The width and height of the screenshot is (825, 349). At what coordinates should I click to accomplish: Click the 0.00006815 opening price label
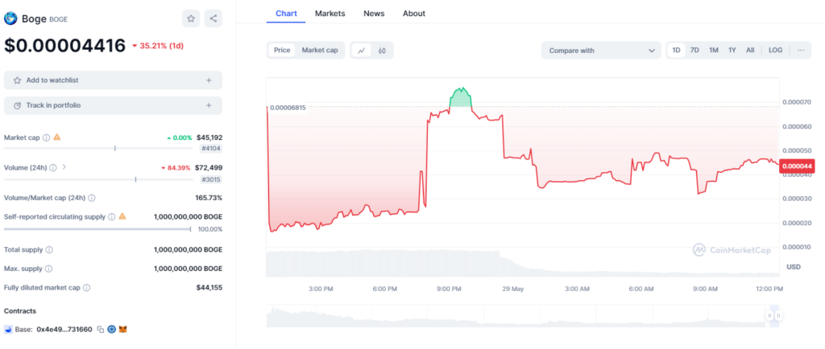point(288,108)
